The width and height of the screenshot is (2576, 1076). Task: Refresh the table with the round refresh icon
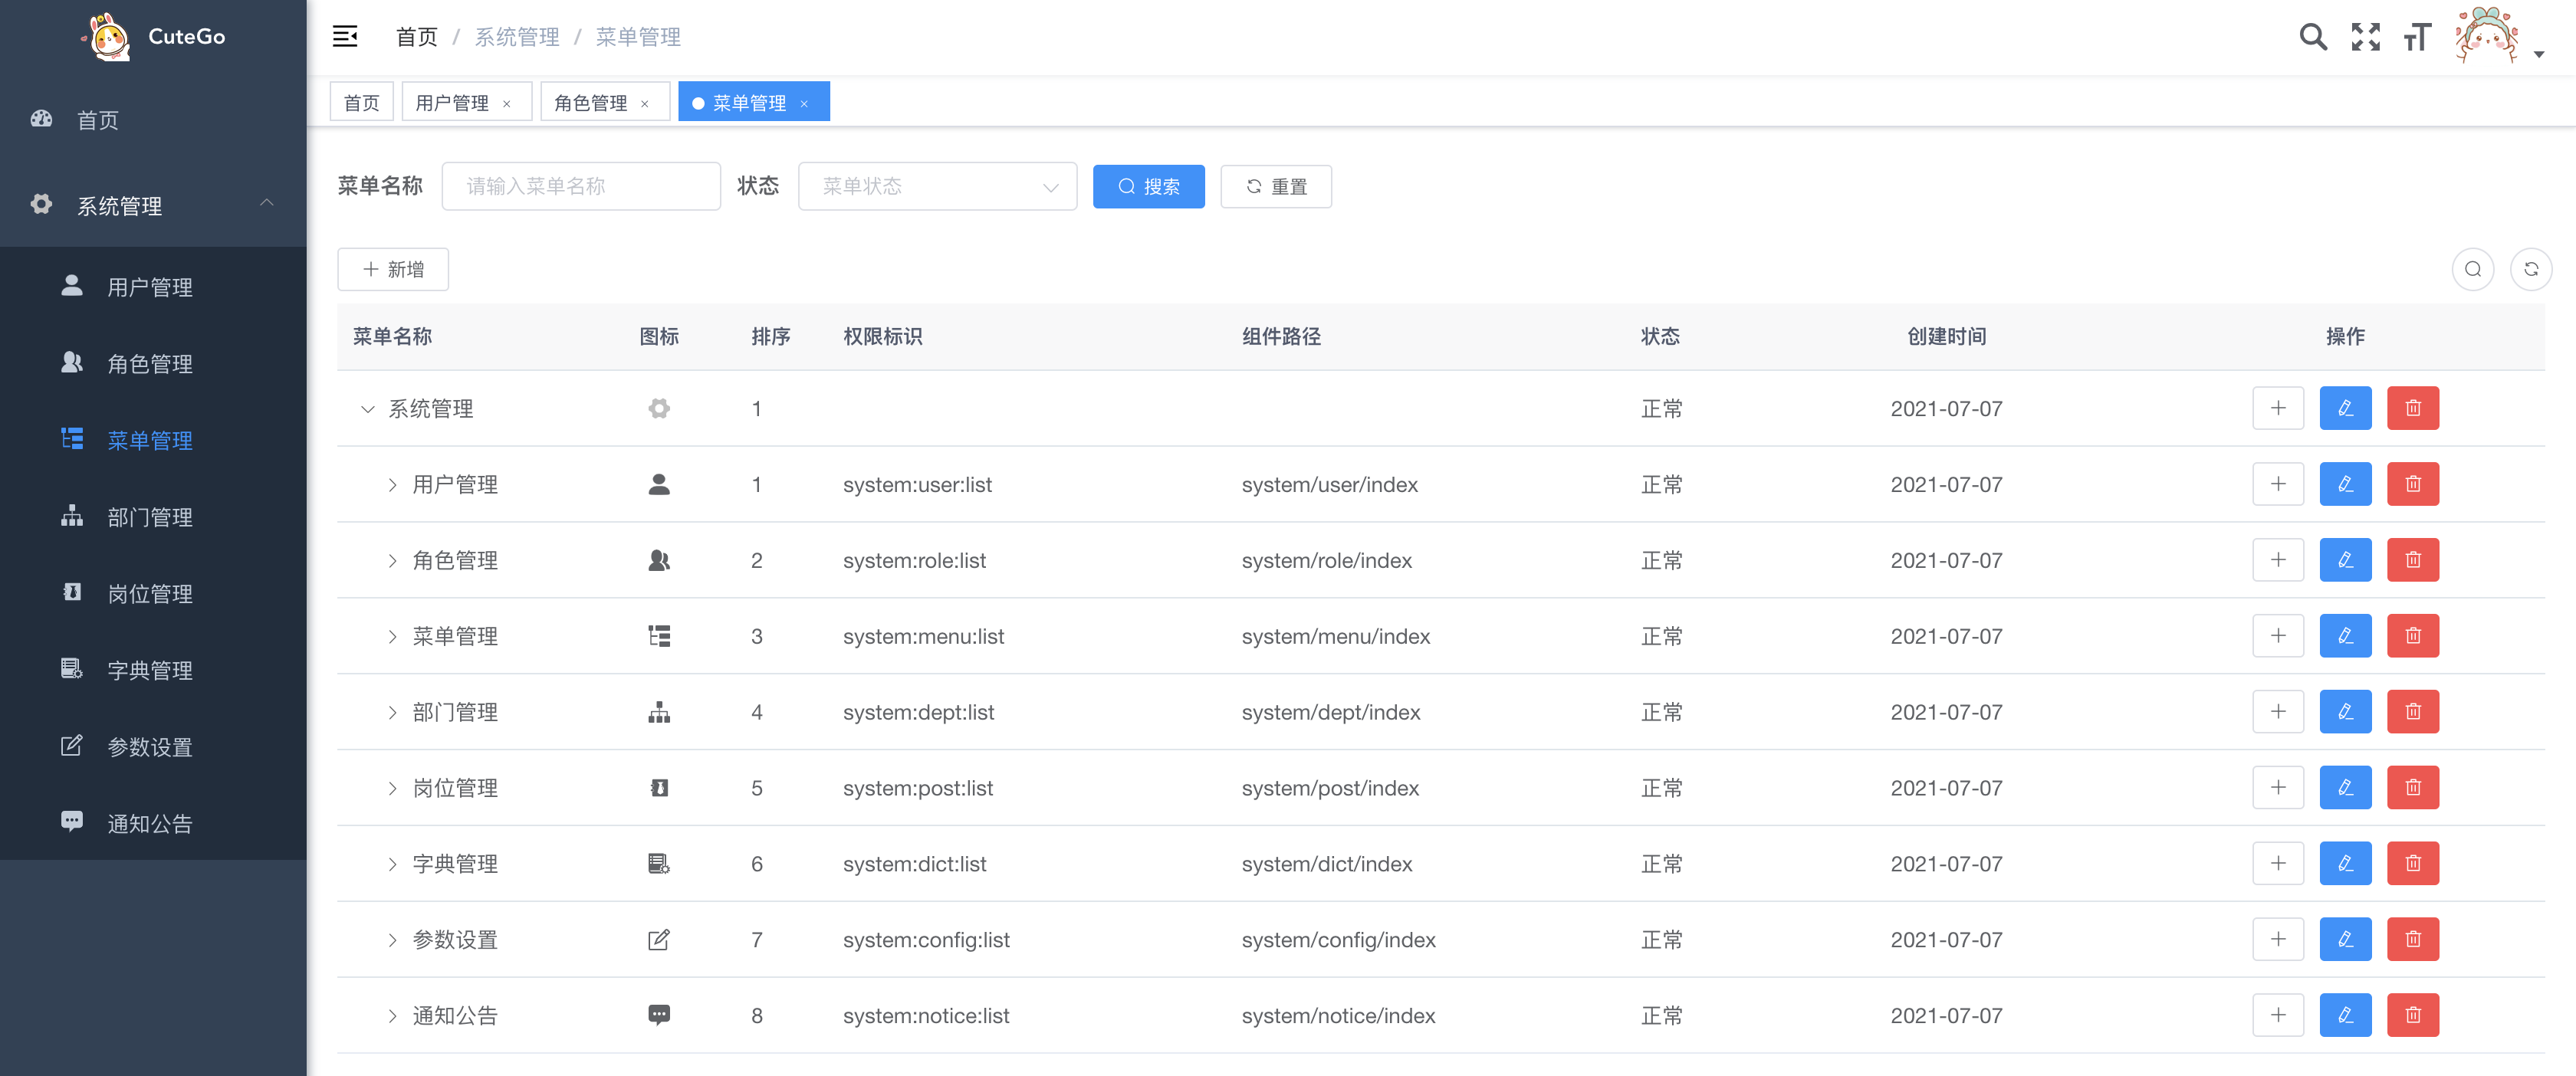2530,269
